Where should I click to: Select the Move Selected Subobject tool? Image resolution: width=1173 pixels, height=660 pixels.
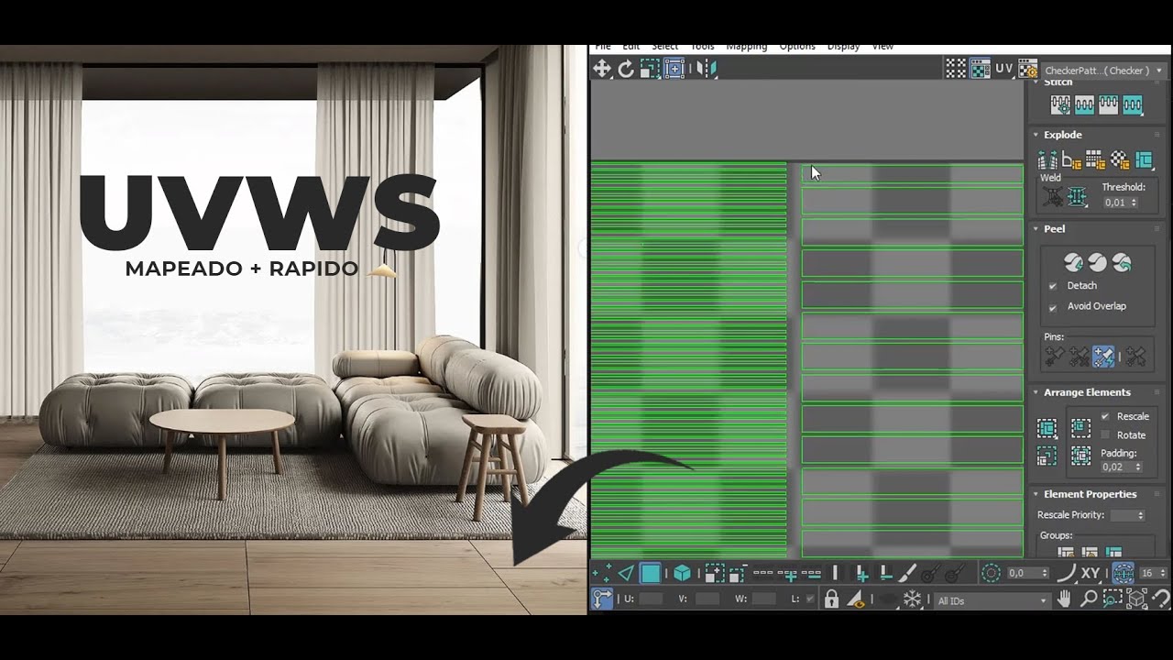click(x=602, y=69)
